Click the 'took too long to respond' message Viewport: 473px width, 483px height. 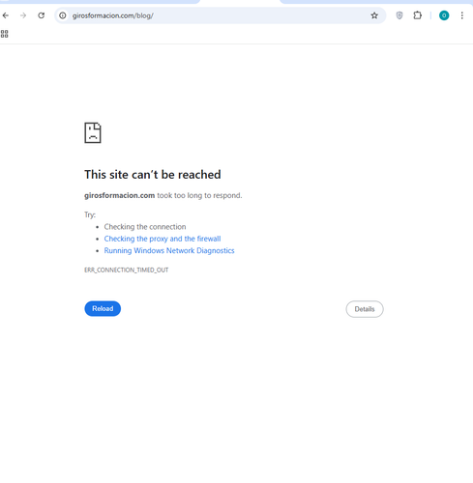pyautogui.click(x=199, y=195)
